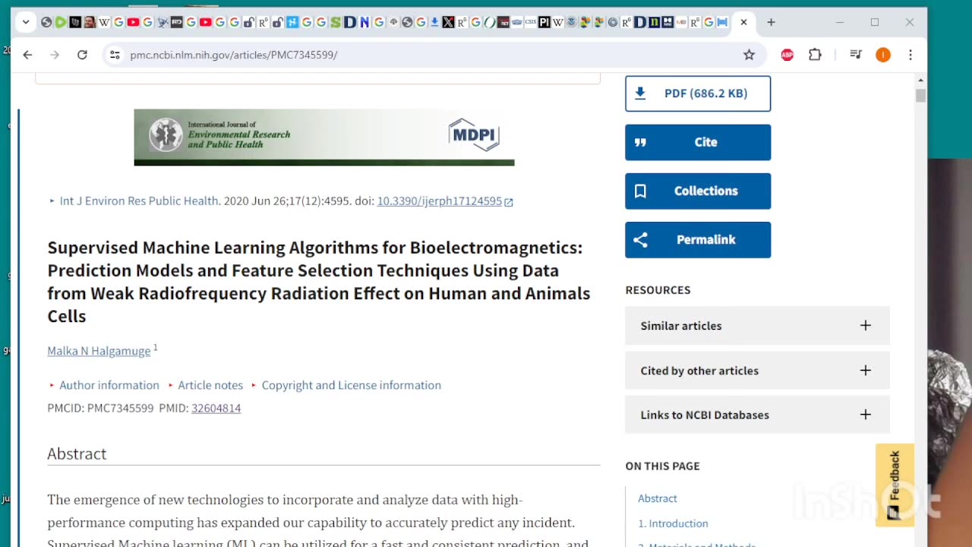
Task: Expand Article notes
Action: tap(210, 385)
